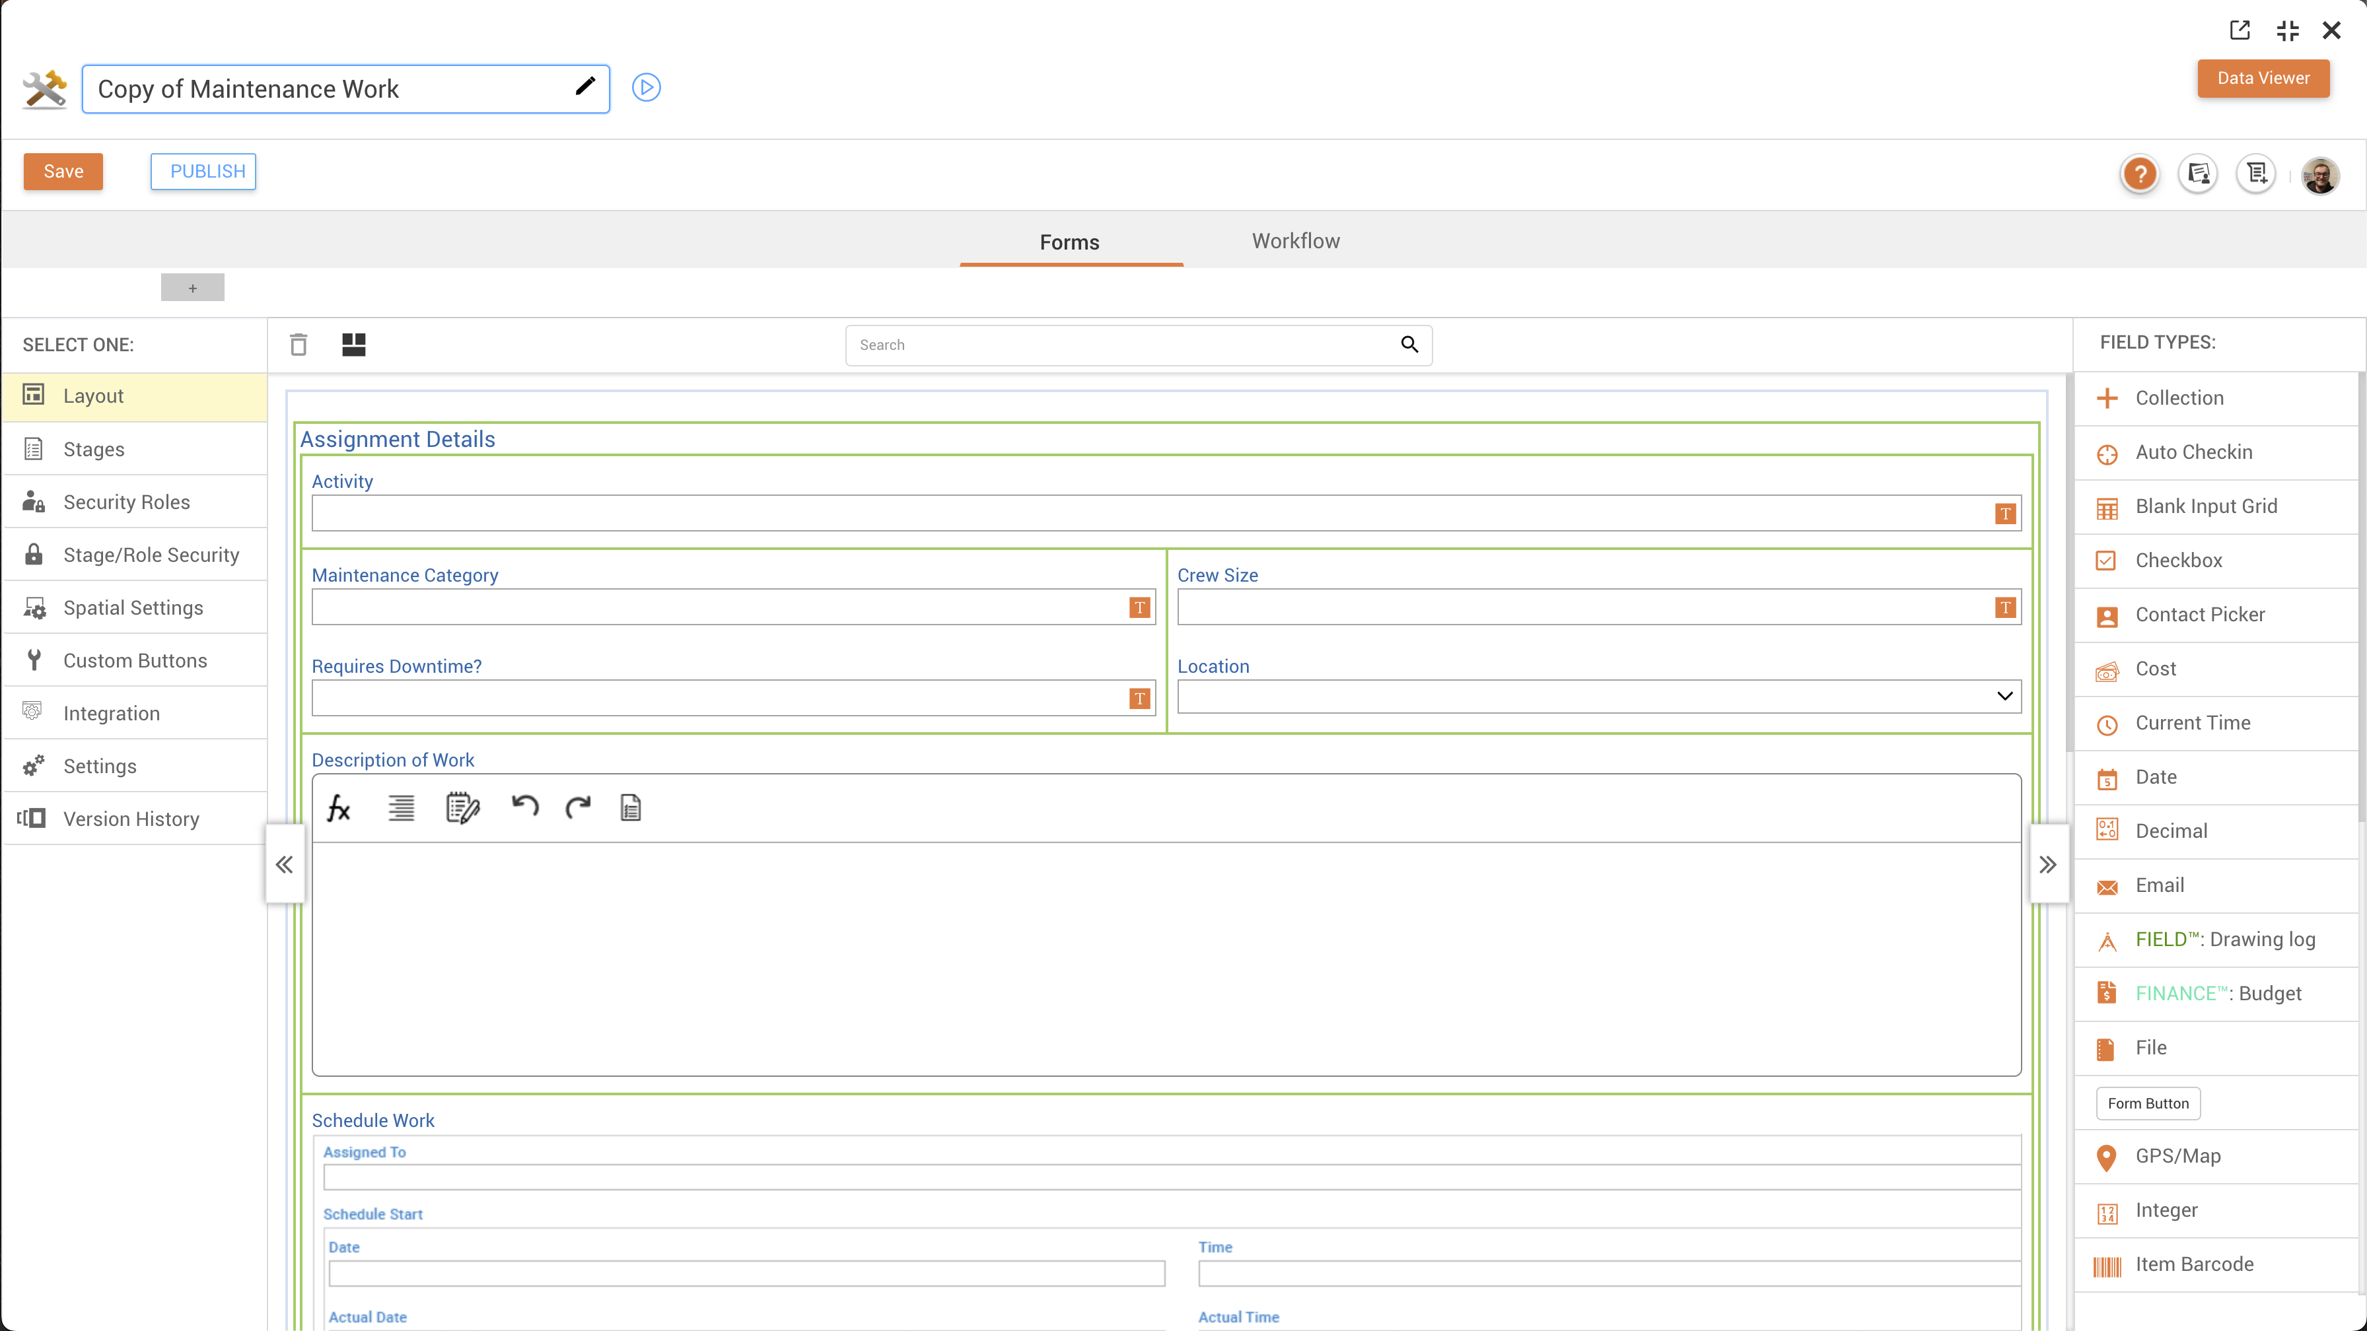Click the redo arrow in Description toolbar

[578, 807]
